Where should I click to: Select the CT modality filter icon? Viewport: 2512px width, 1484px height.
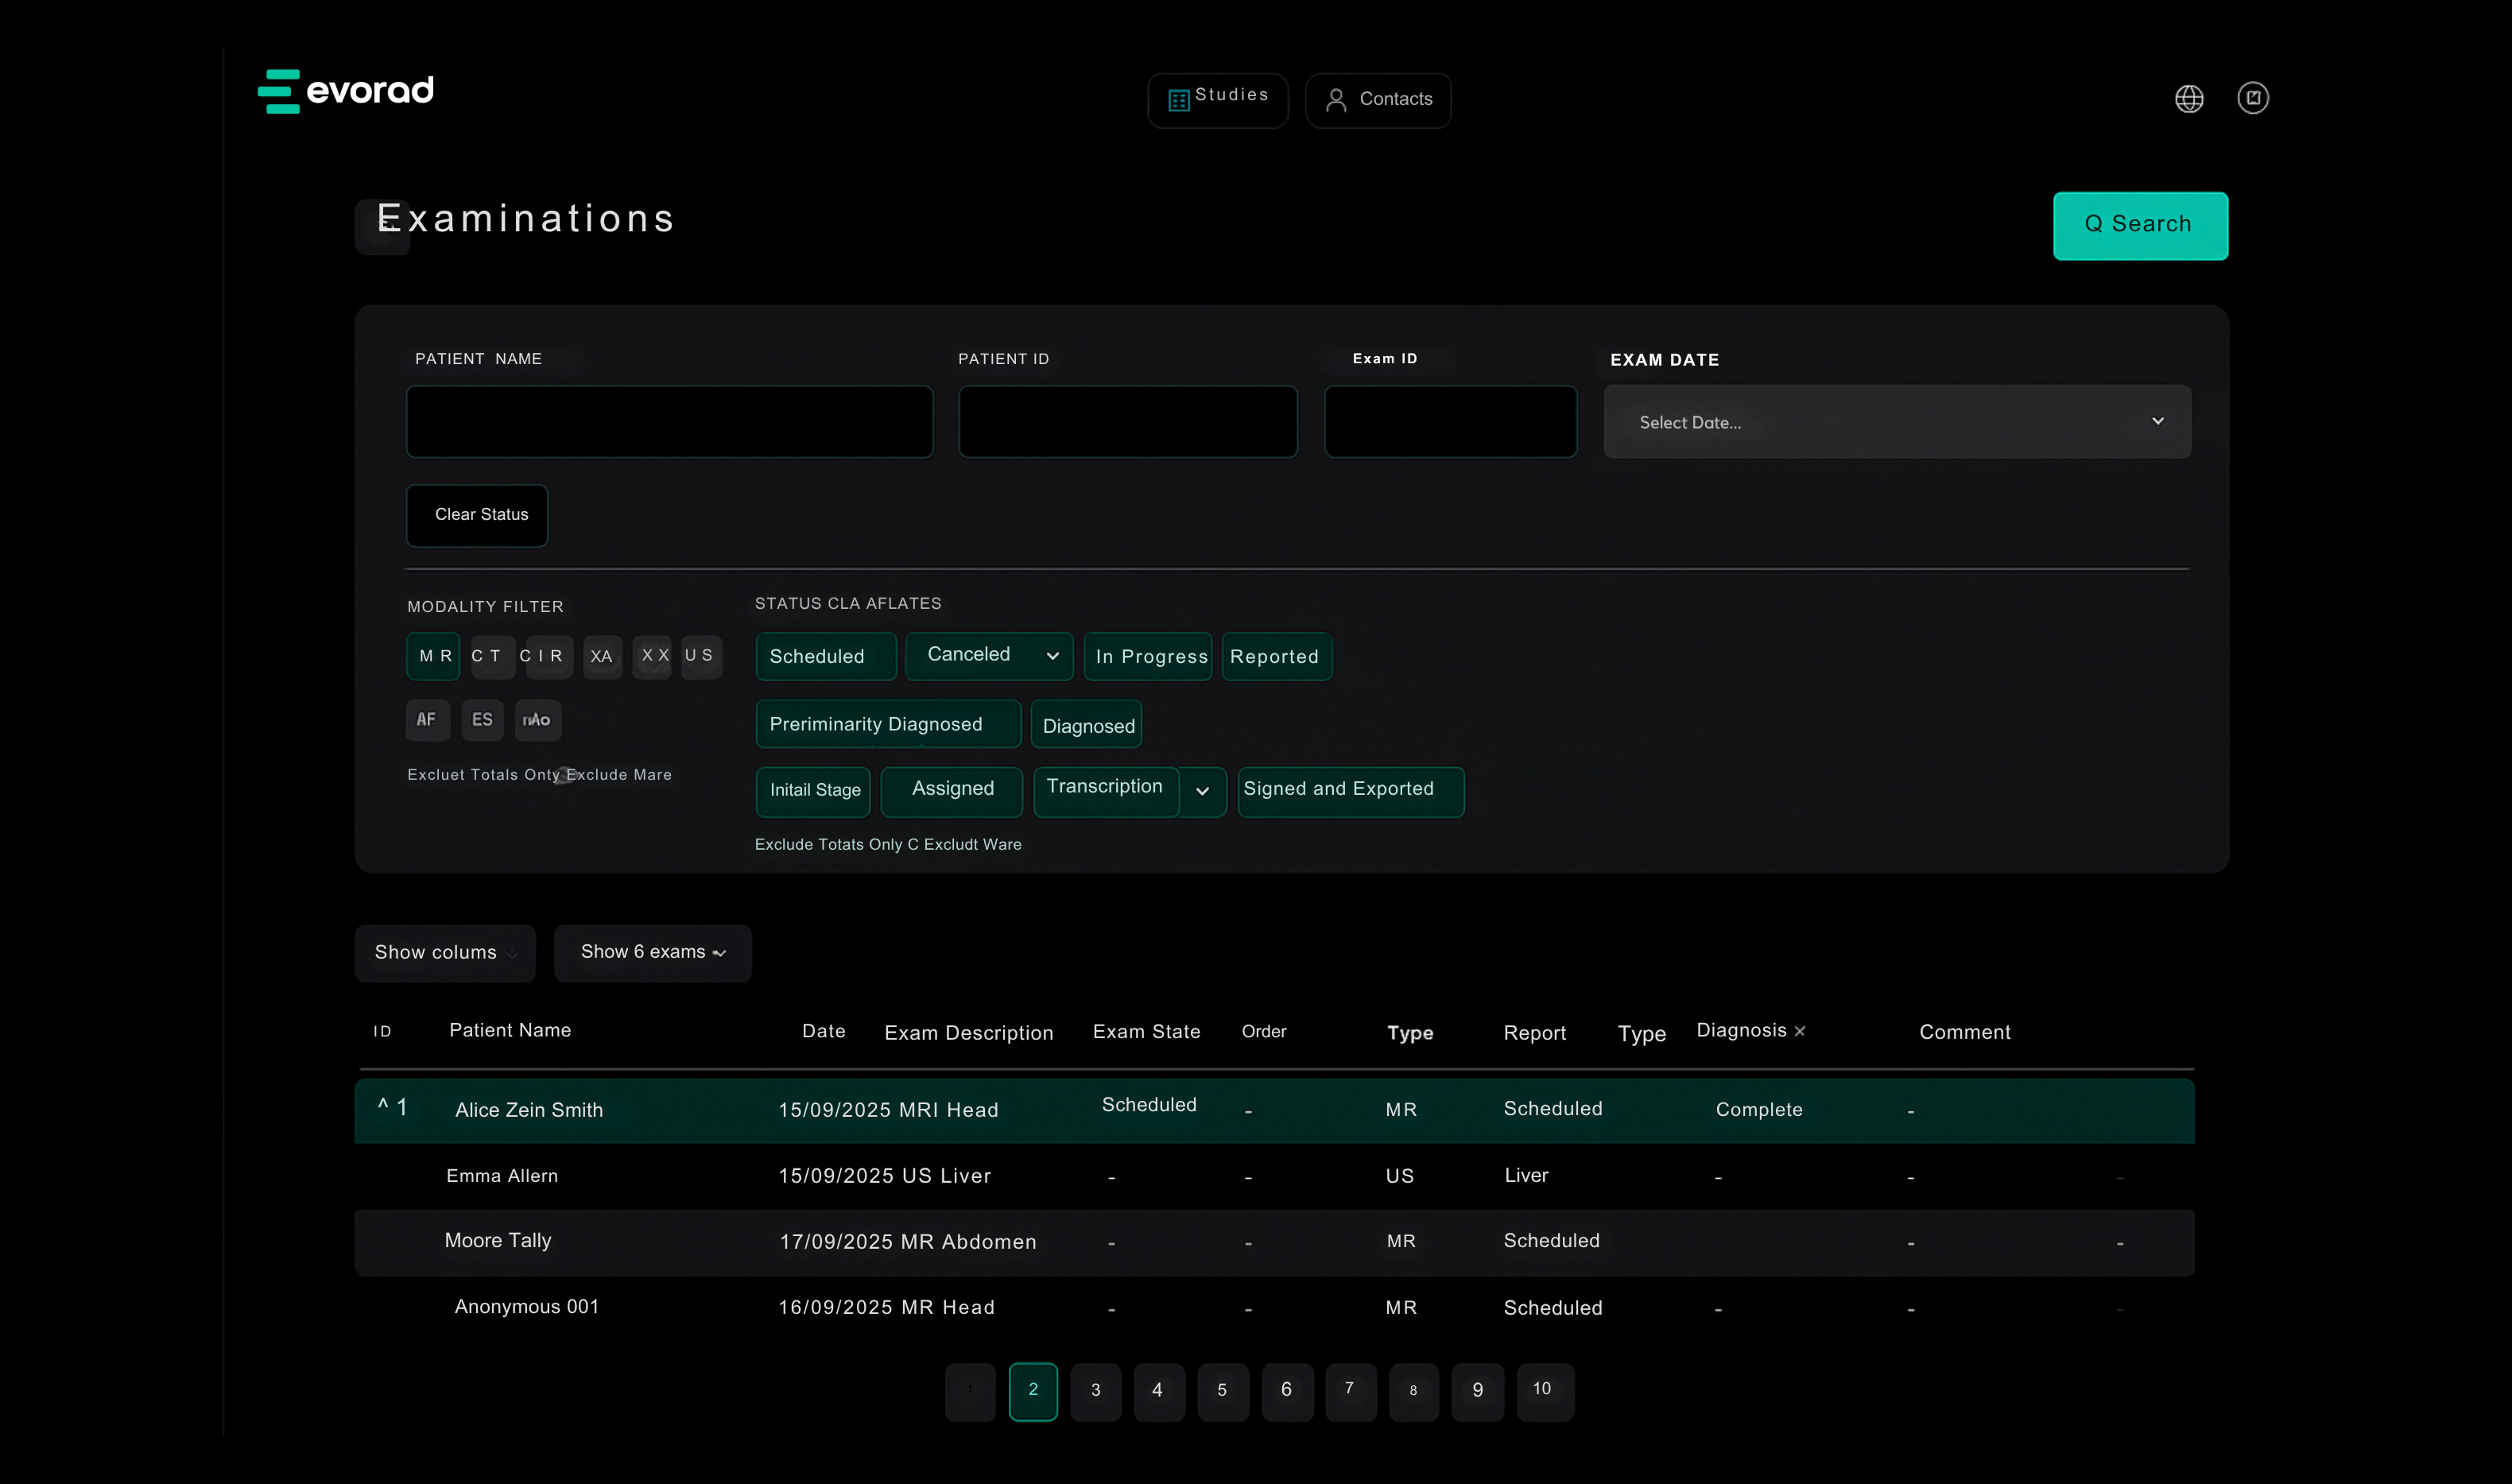pos(491,656)
